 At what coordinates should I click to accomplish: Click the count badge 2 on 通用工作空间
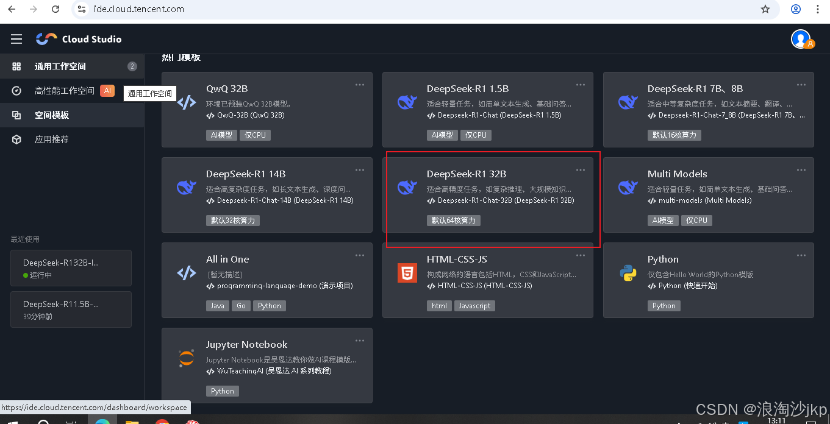[132, 66]
